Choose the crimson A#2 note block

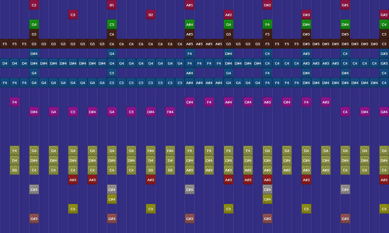pos(229,15)
